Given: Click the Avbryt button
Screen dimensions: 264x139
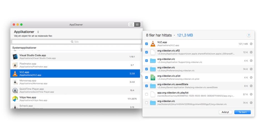Looking at the screenshot, I should 225,112.
